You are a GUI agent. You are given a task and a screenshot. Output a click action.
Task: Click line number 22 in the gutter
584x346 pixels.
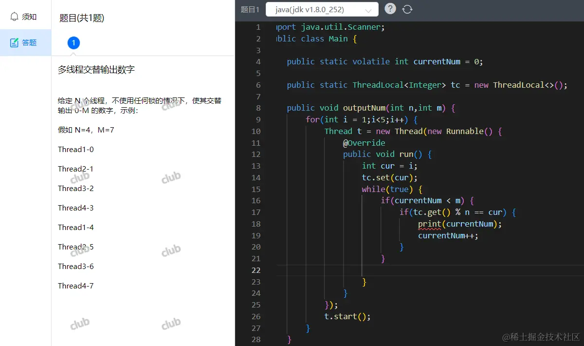[x=256, y=270]
